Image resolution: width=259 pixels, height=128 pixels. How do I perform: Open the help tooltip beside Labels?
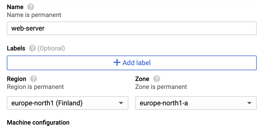tap(33, 48)
